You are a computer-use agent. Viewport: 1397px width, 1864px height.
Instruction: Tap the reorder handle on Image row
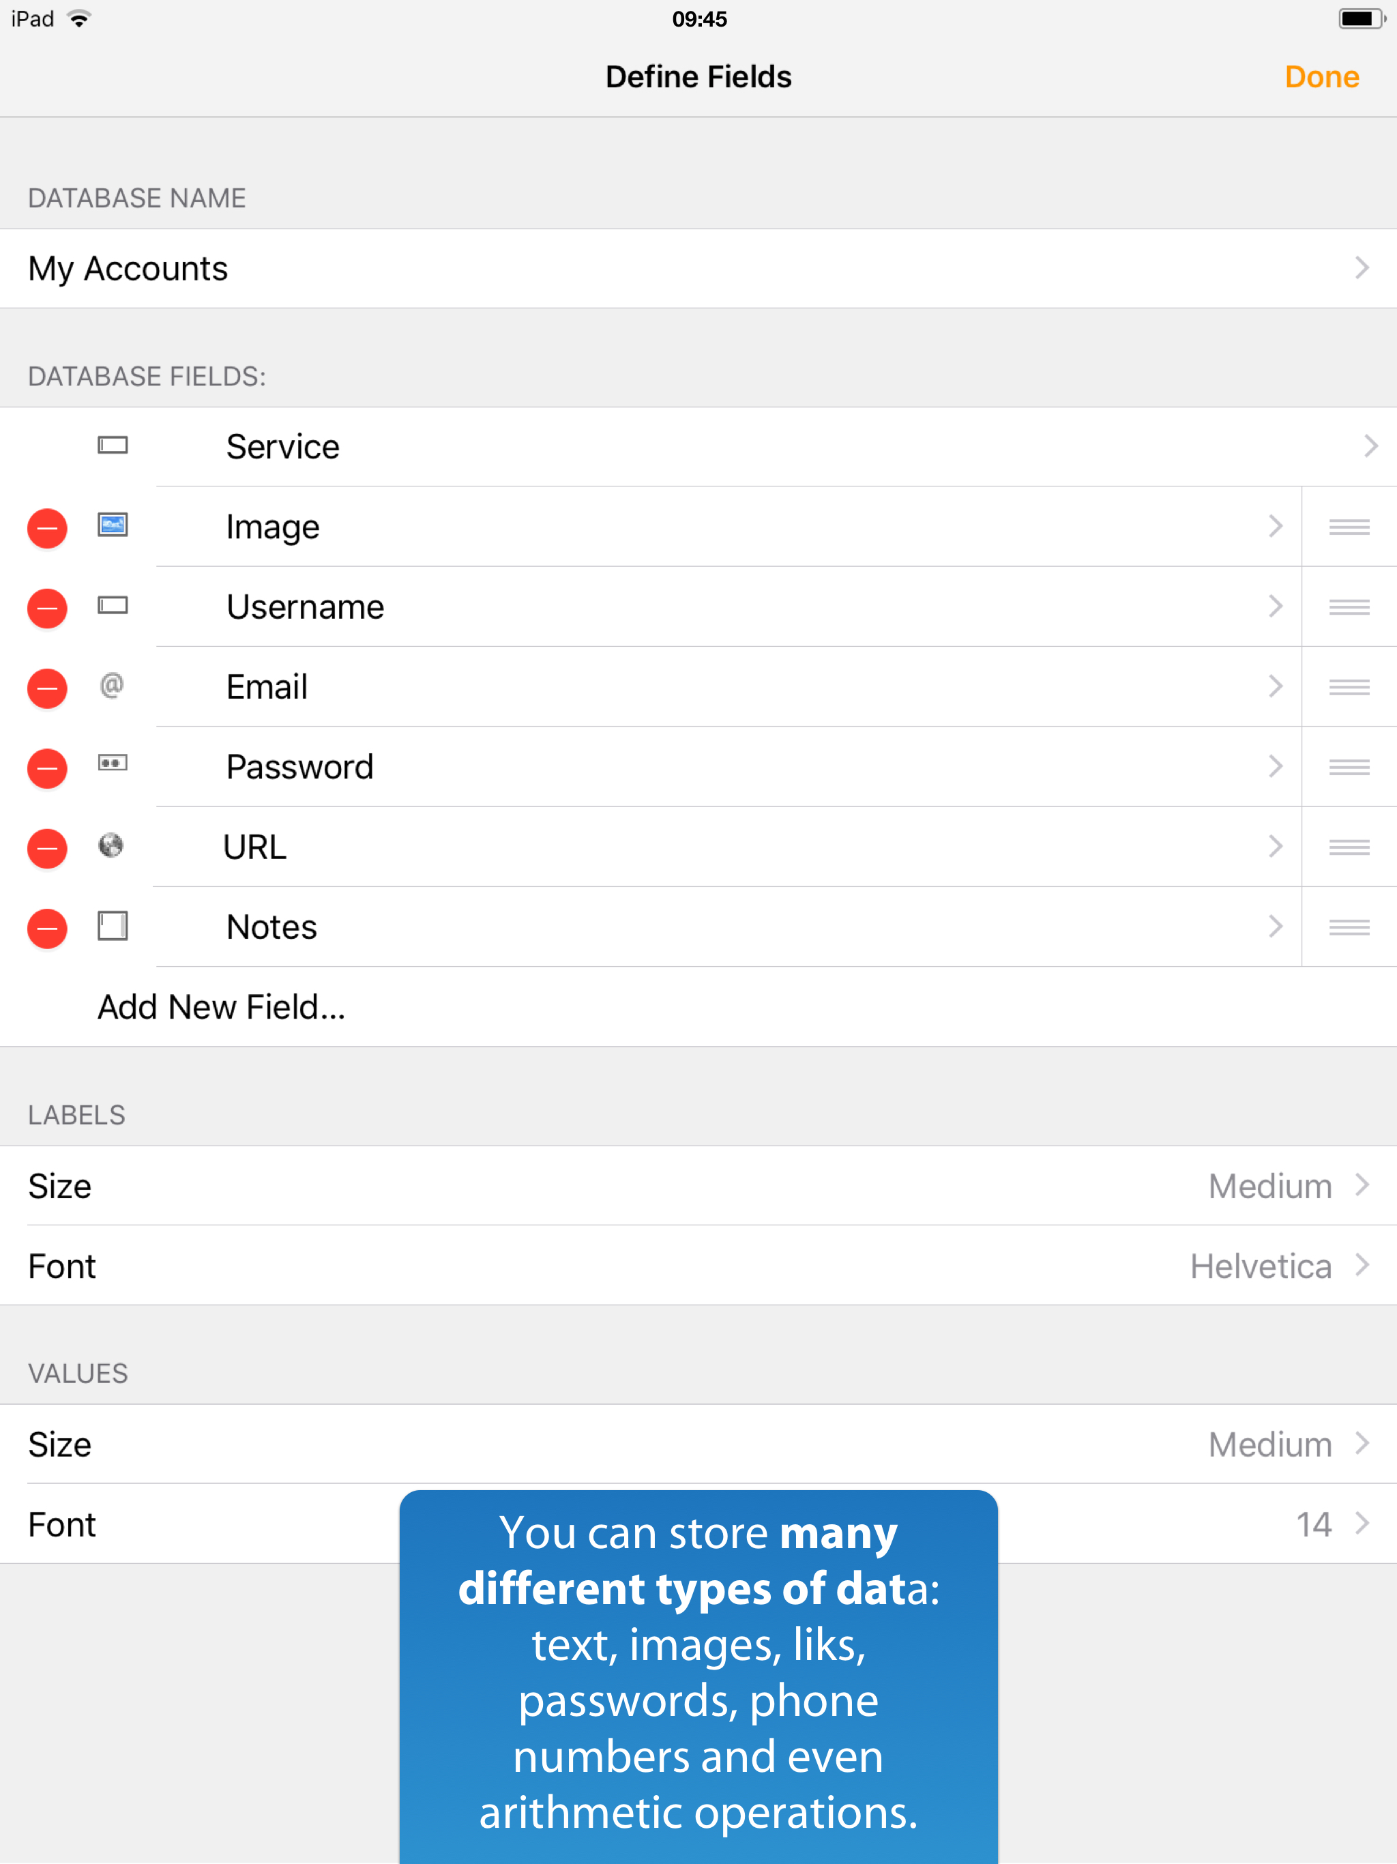point(1348,527)
